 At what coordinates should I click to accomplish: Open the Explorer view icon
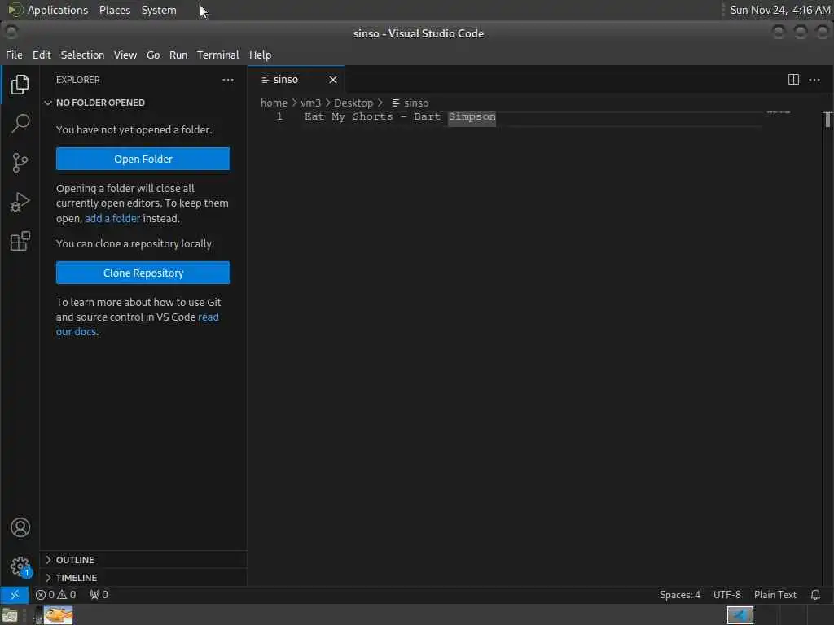(x=20, y=85)
